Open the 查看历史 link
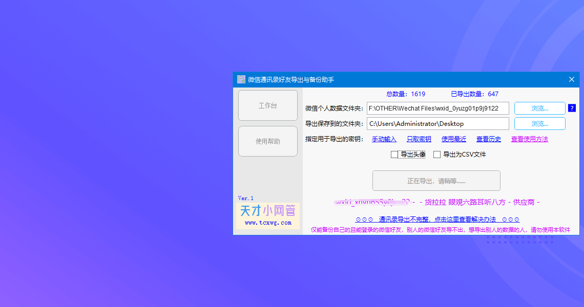The image size is (584, 307). tap(488, 139)
